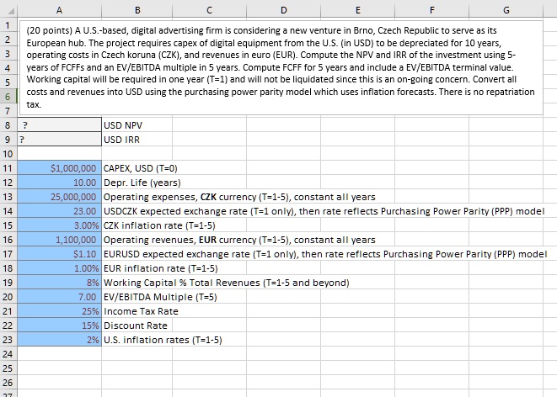Select the 3.00% CZK inflation cell
The width and height of the screenshot is (557, 397).
(x=60, y=225)
